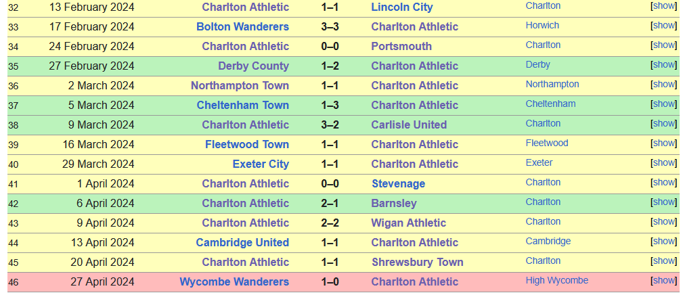
Task: Open the Cheltenham Town team link
Action: pyautogui.click(x=242, y=105)
